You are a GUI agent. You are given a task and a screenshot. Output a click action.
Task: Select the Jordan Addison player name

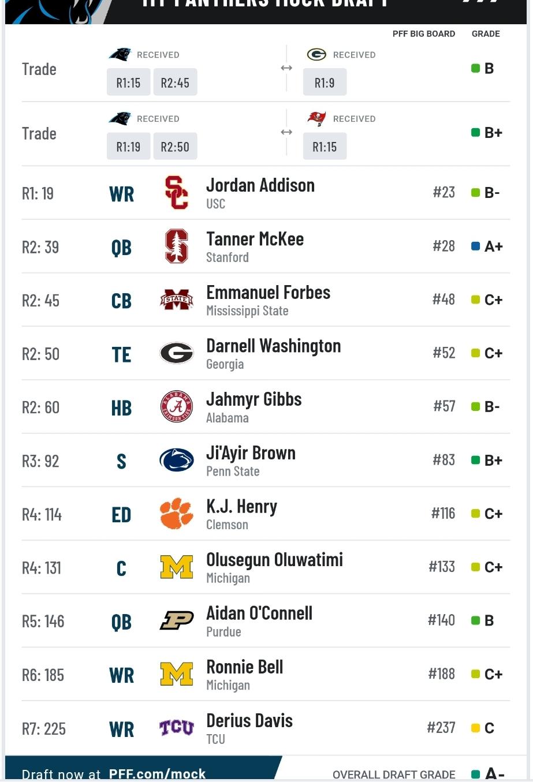click(260, 185)
